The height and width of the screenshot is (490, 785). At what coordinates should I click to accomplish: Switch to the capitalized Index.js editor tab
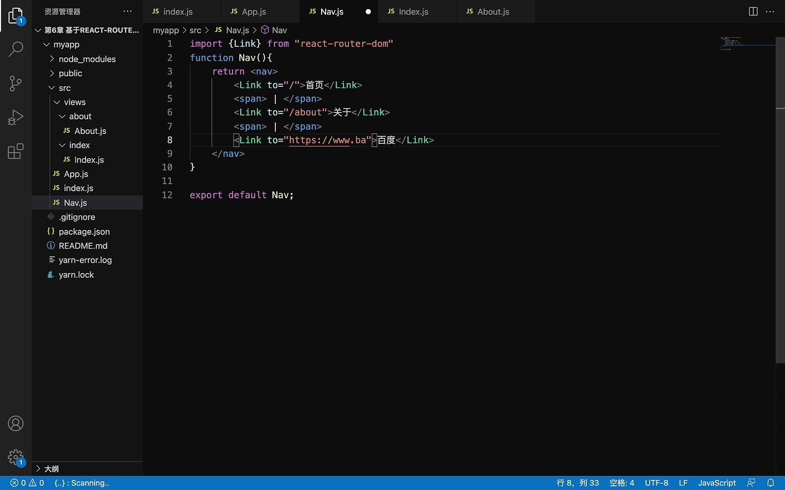417,12
